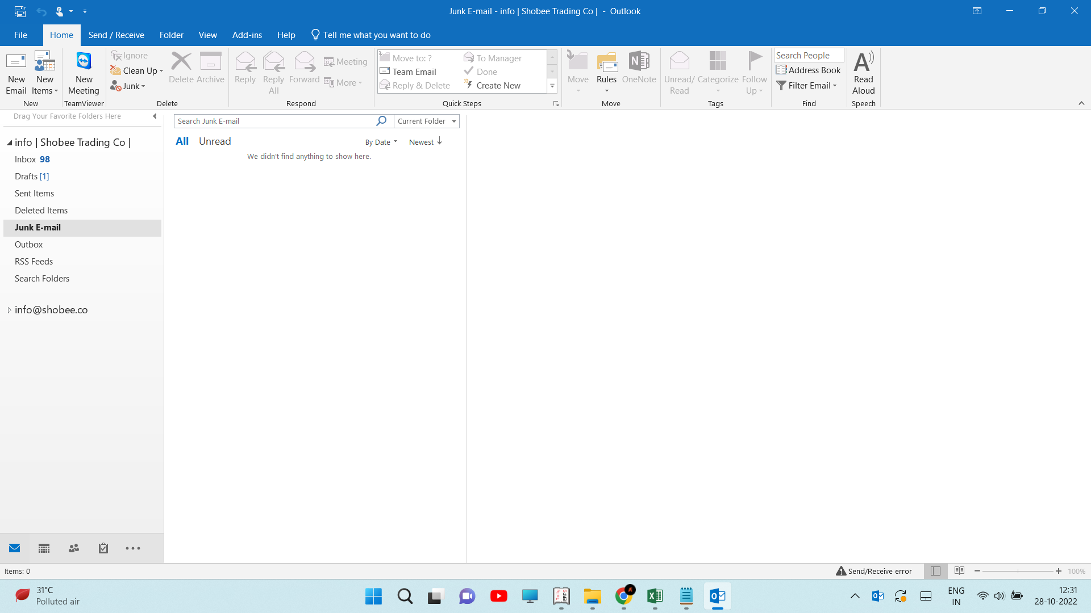1091x613 pixels.
Task: Open File Explorer from the taskbar
Action: pos(592,596)
